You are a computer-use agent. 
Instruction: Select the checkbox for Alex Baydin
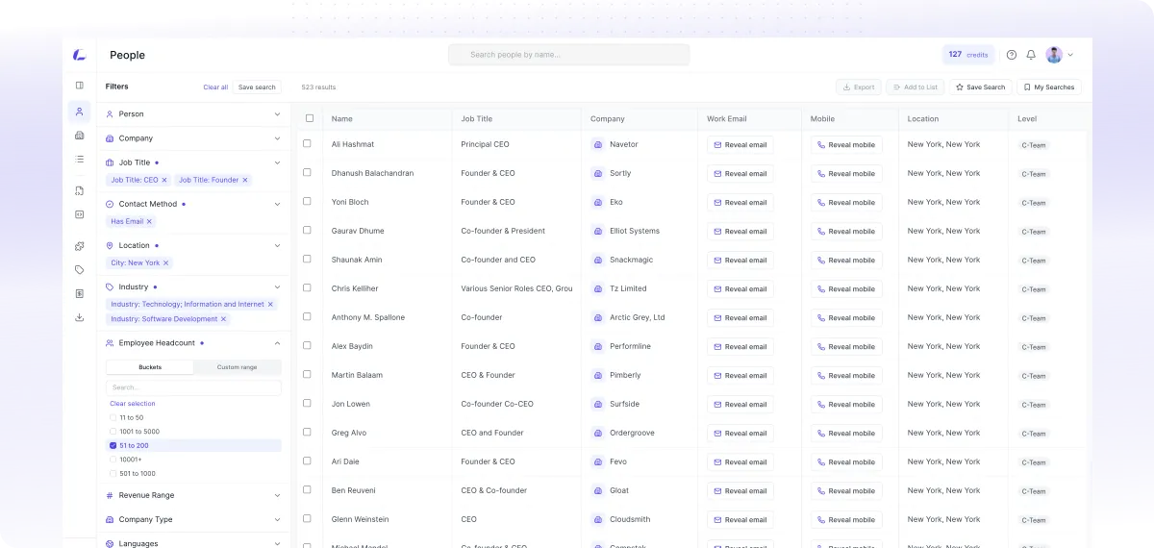(x=308, y=345)
